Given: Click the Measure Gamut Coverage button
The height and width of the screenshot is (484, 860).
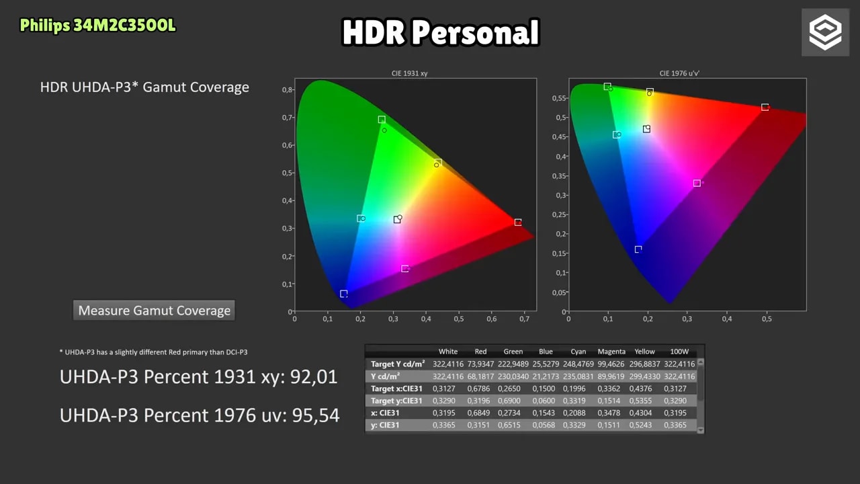Looking at the screenshot, I should (x=154, y=311).
